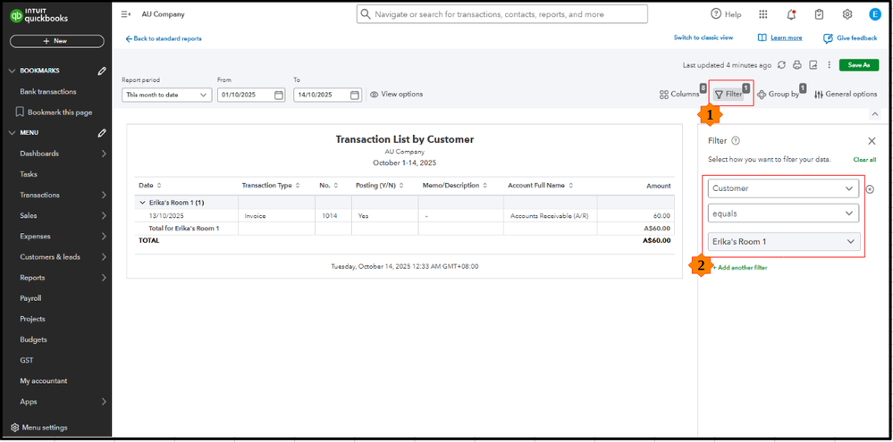Expand the Transactions submenu
893x442 pixels.
pyautogui.click(x=104, y=196)
